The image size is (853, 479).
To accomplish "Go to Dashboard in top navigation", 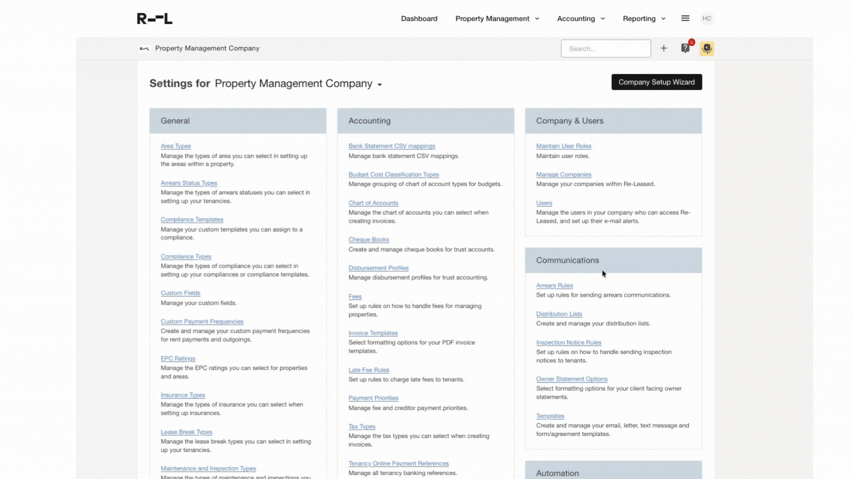I will (x=419, y=19).
